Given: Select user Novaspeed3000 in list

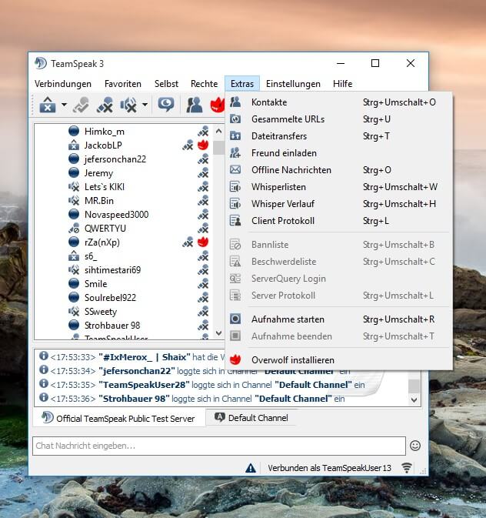Looking at the screenshot, I should [x=117, y=215].
